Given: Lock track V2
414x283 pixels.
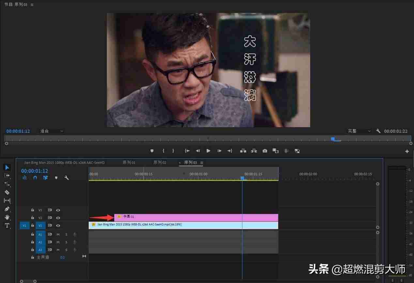Looking at the screenshot, I should pos(32,218).
